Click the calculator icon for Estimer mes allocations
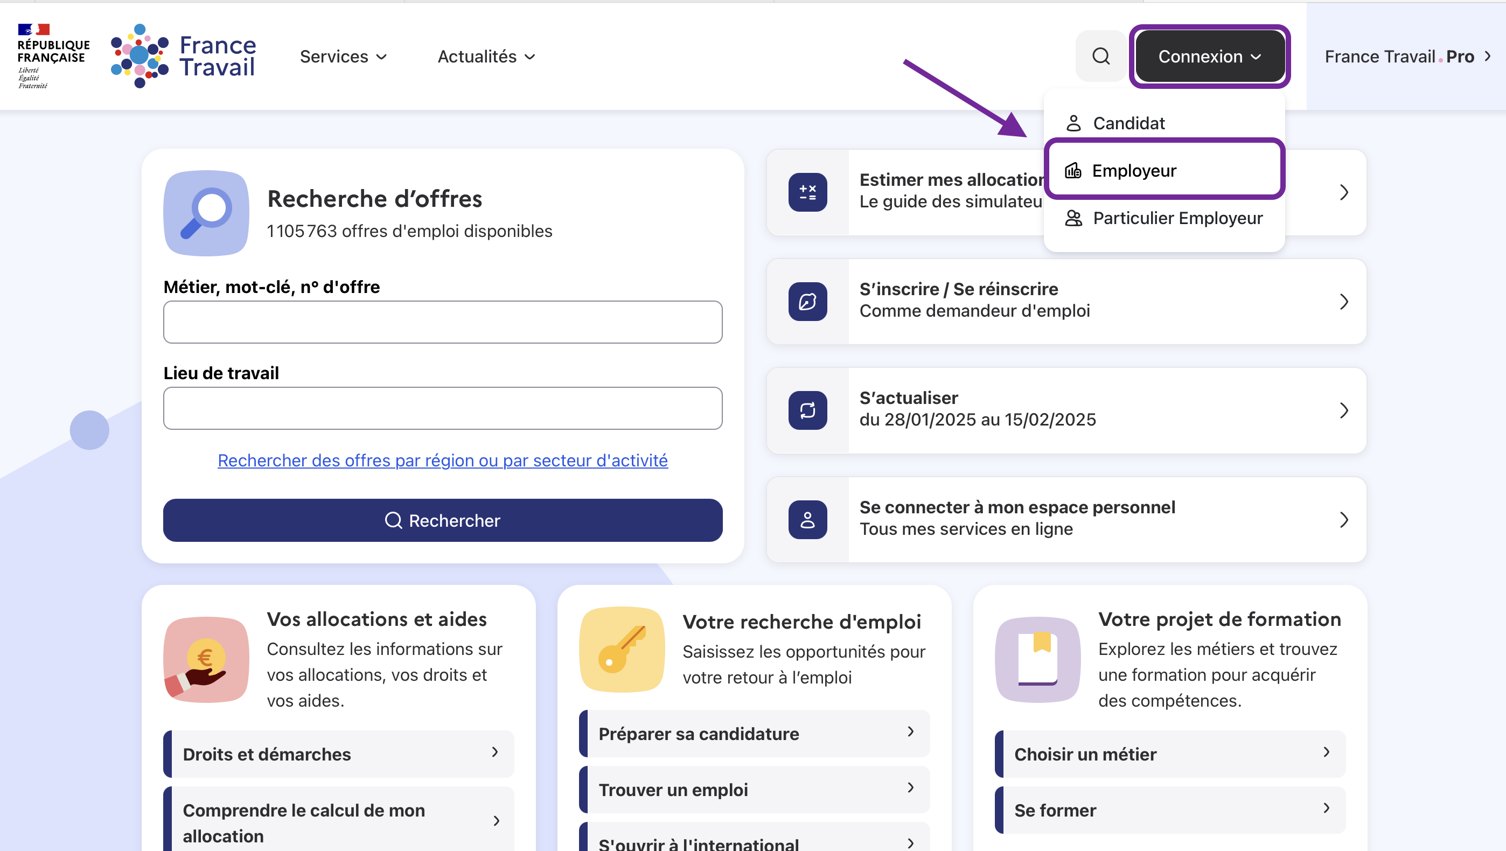Viewport: 1506px width, 851px height. click(807, 192)
